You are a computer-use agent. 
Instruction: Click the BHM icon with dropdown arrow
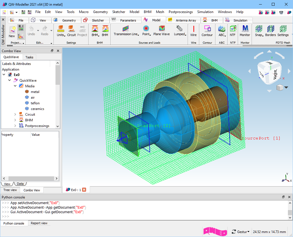pyautogui.click(x=96, y=31)
